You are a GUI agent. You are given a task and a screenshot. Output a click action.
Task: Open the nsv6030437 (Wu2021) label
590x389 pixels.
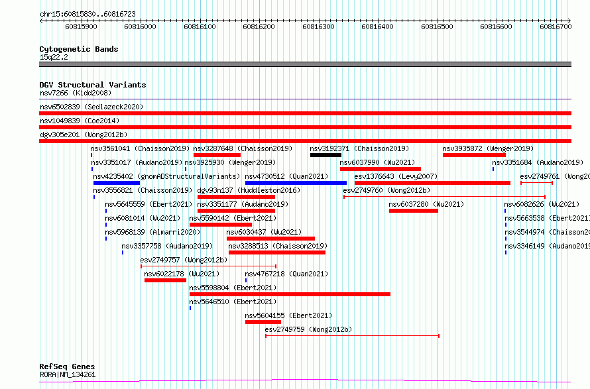click(x=264, y=232)
